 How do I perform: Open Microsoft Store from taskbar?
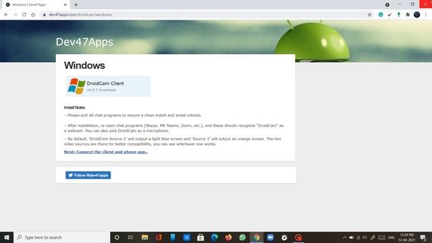200,237
